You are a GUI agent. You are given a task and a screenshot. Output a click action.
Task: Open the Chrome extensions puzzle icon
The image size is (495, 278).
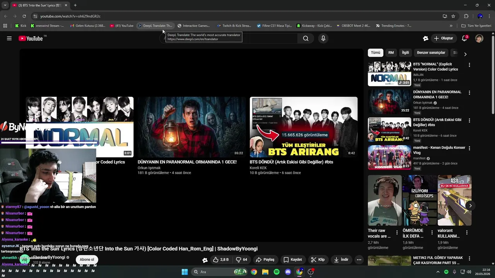pos(466,16)
